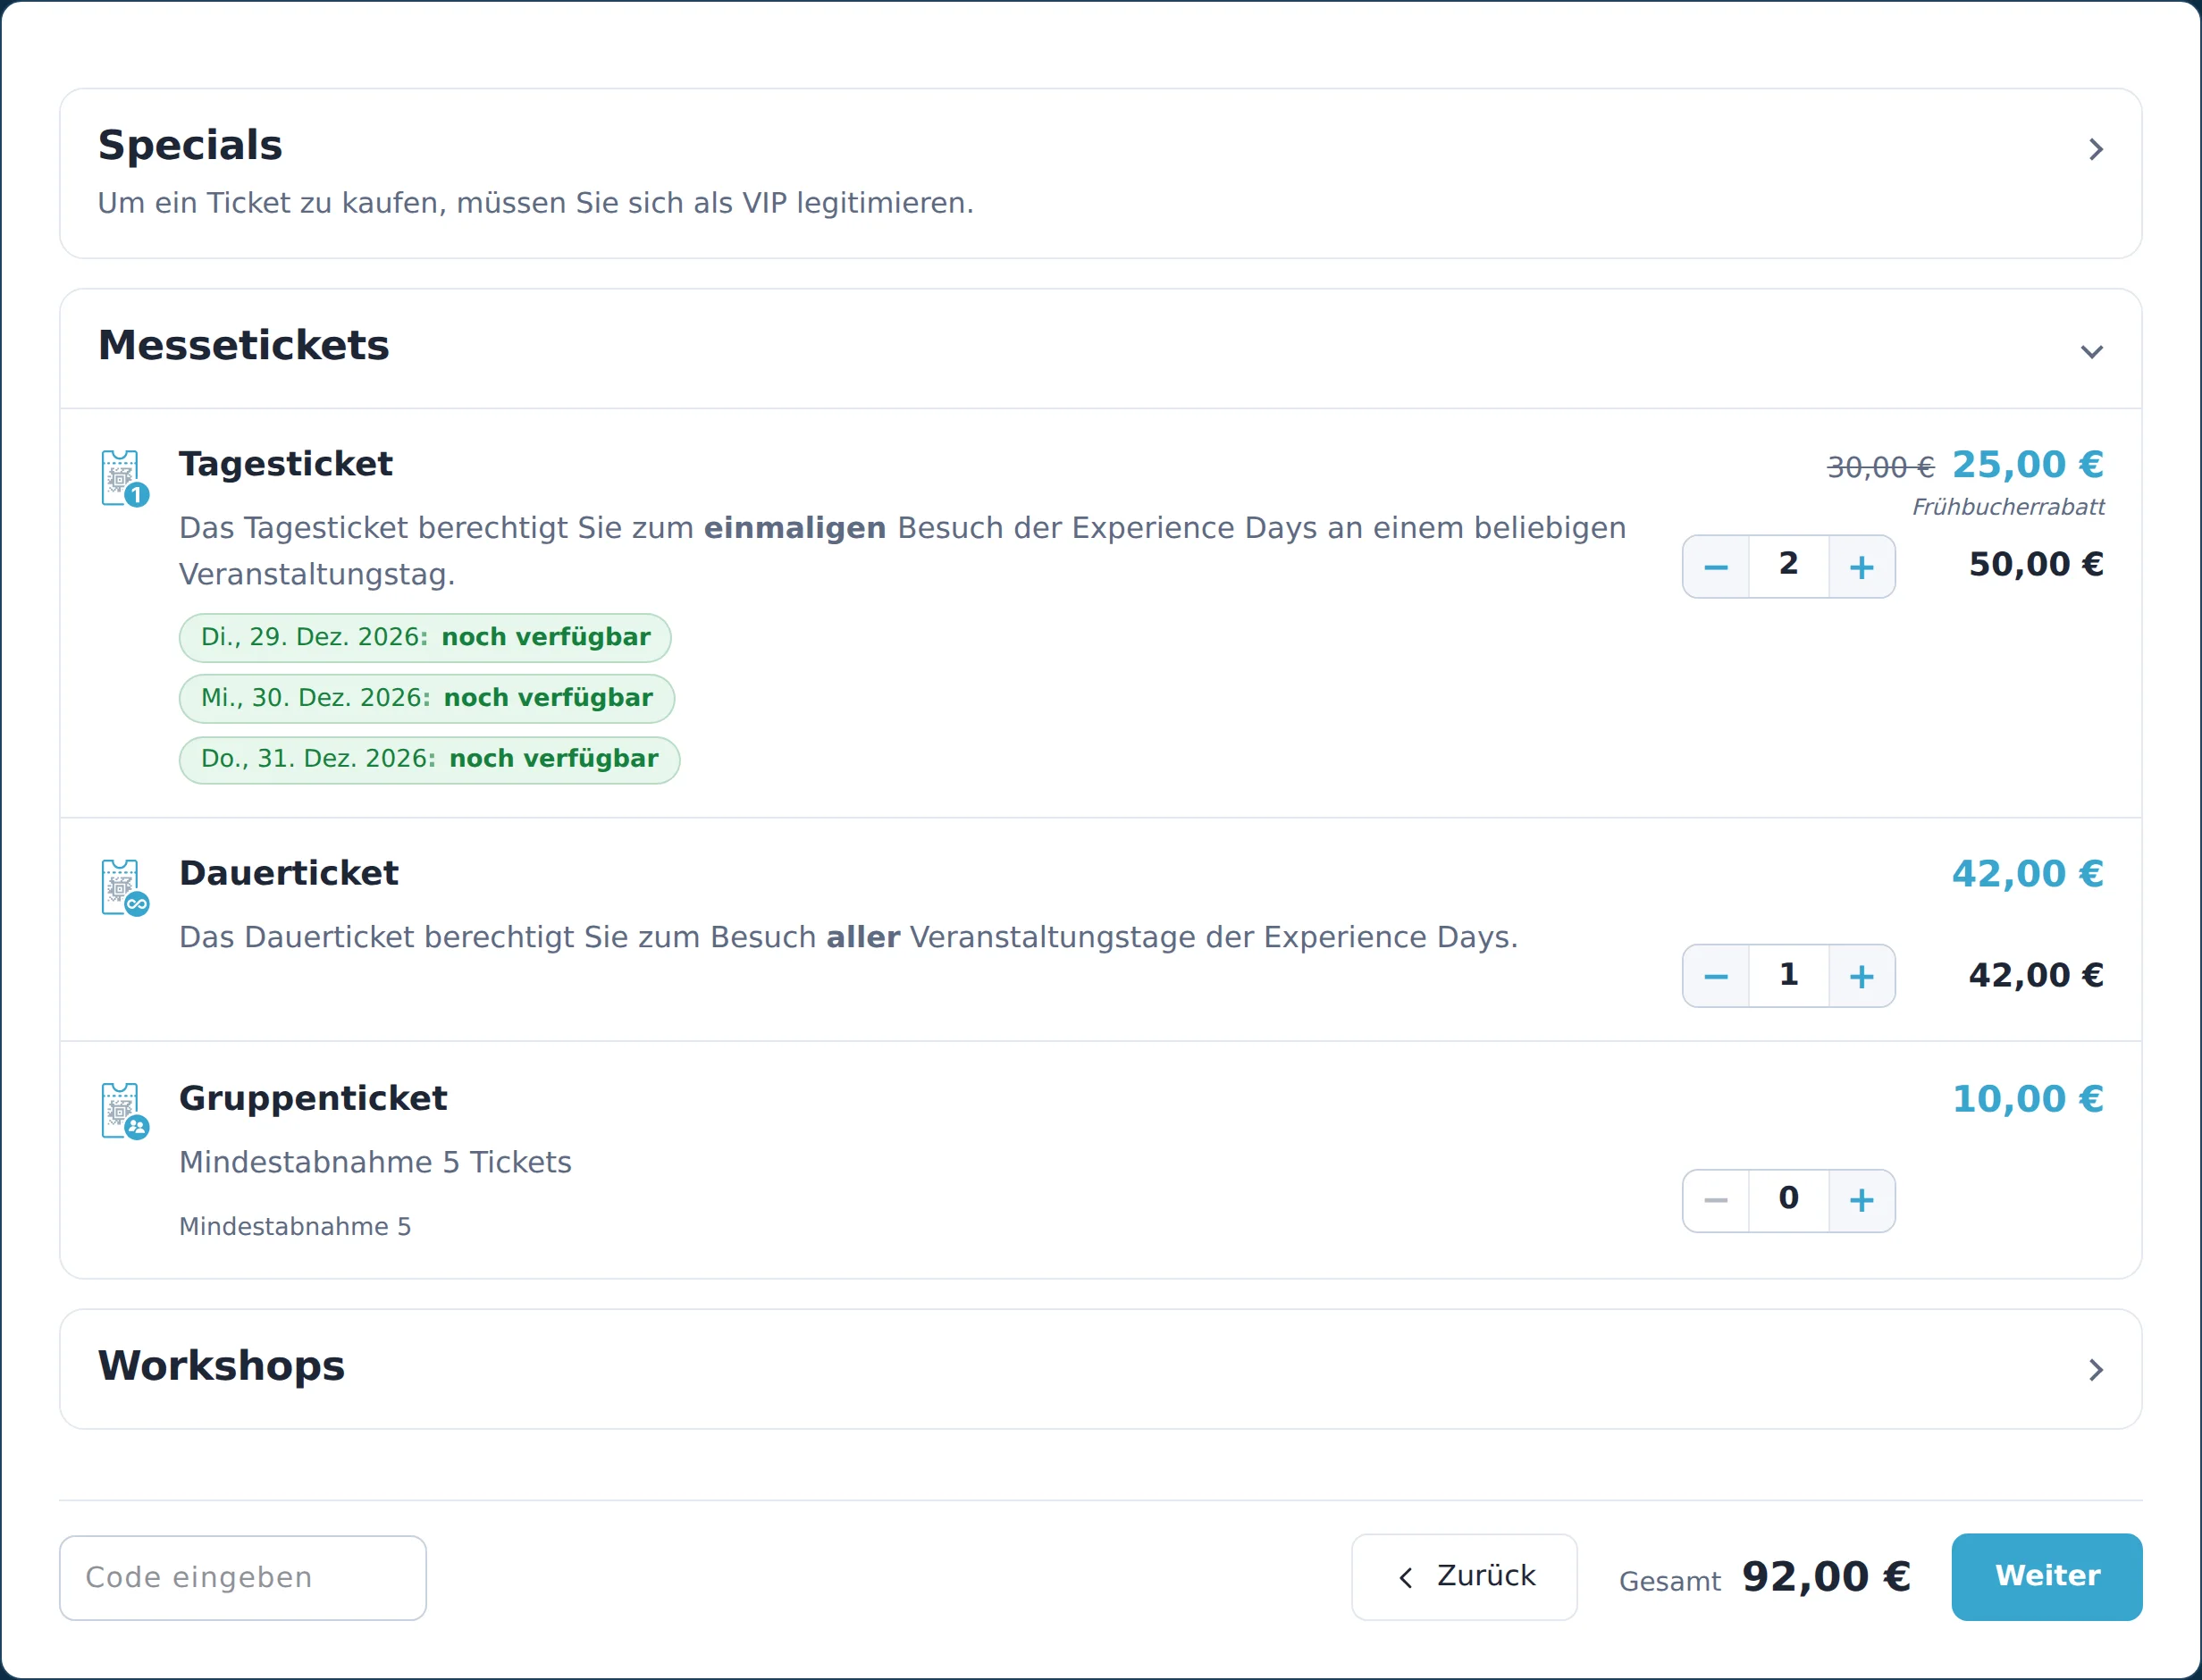Select the Do., 31. Dez. 2026 availability badge
Viewport: 2202px width, 1680px height.
pos(429,759)
